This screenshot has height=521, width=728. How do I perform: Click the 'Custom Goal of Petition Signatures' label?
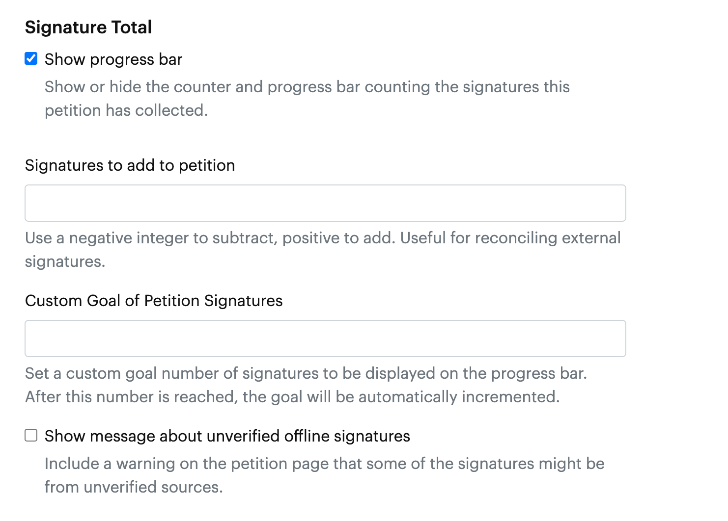[154, 301]
